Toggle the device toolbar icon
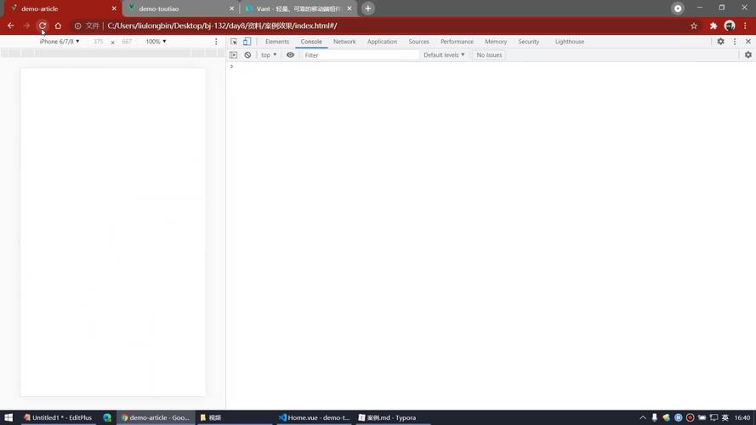 click(x=247, y=42)
